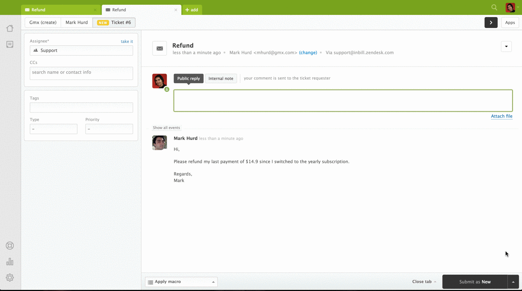Screen dimensions: 522x291
Task: Click the search magnifier icon
Action: [494, 7]
